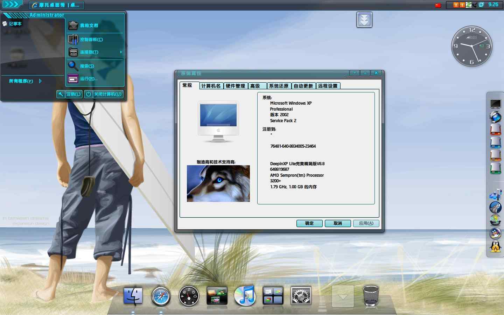This screenshot has width=504, height=315.
Task: Launch the wolf icon in right sidebar
Action: click(496, 208)
